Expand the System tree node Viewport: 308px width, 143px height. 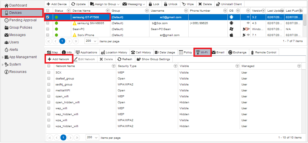2,64
